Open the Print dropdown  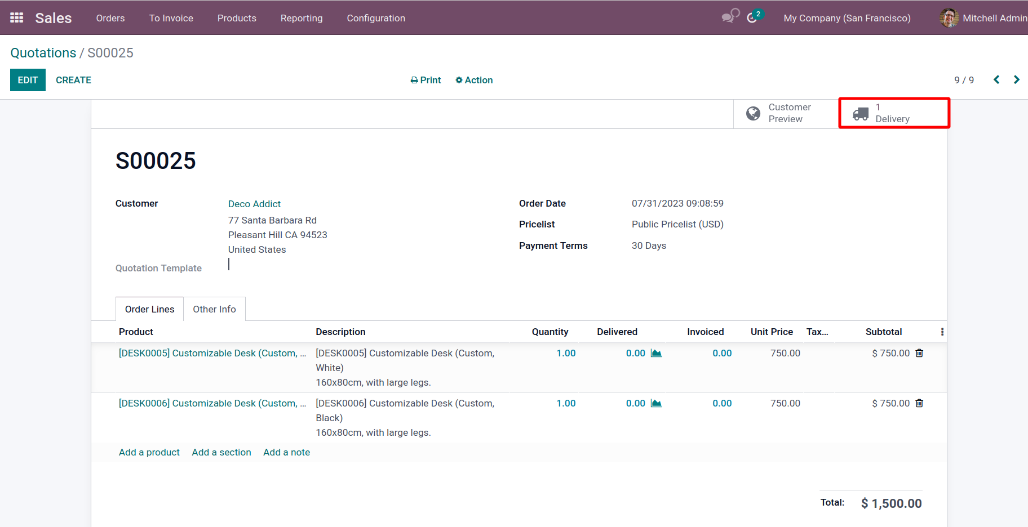[x=426, y=80]
